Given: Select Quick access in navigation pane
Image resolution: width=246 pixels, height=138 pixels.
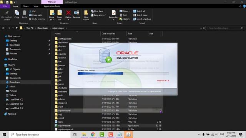Looking at the screenshot, I should tap(14, 36).
